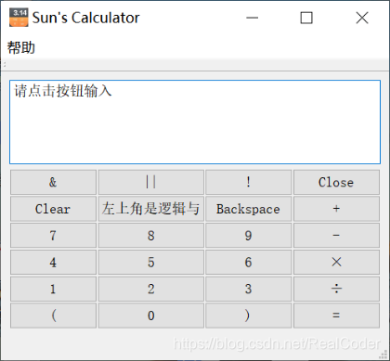
Task: Click the || logical OR button
Action: pyautogui.click(x=151, y=182)
